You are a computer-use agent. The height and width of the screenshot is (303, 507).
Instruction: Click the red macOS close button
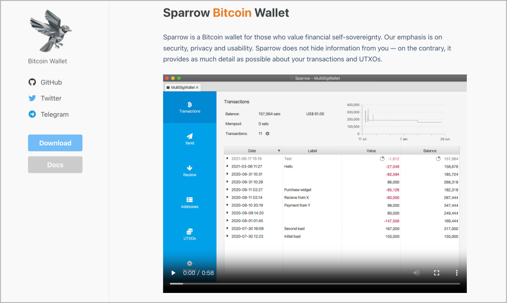click(x=167, y=78)
